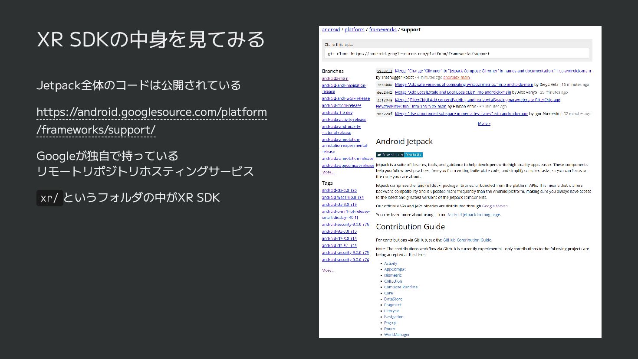Screen dimensions: 638x359
Task: Click the 'Contribution Guide' heading
Action: click(x=410, y=227)
